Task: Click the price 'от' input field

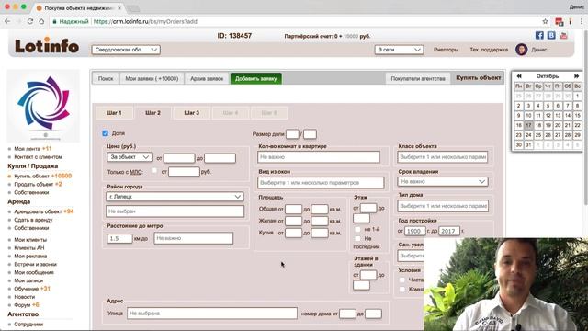Action: tap(179, 158)
